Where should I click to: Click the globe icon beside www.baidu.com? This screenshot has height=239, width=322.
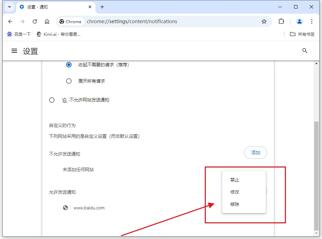[65, 208]
